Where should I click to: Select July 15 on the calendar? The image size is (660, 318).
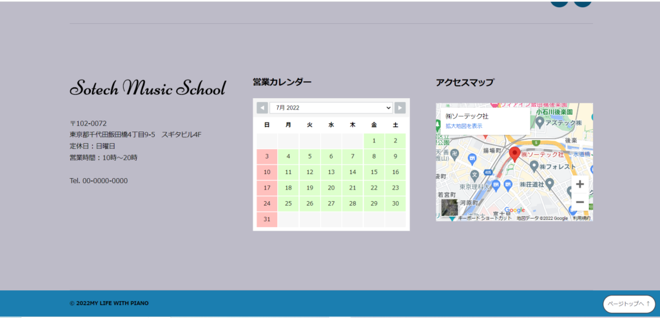(x=374, y=172)
